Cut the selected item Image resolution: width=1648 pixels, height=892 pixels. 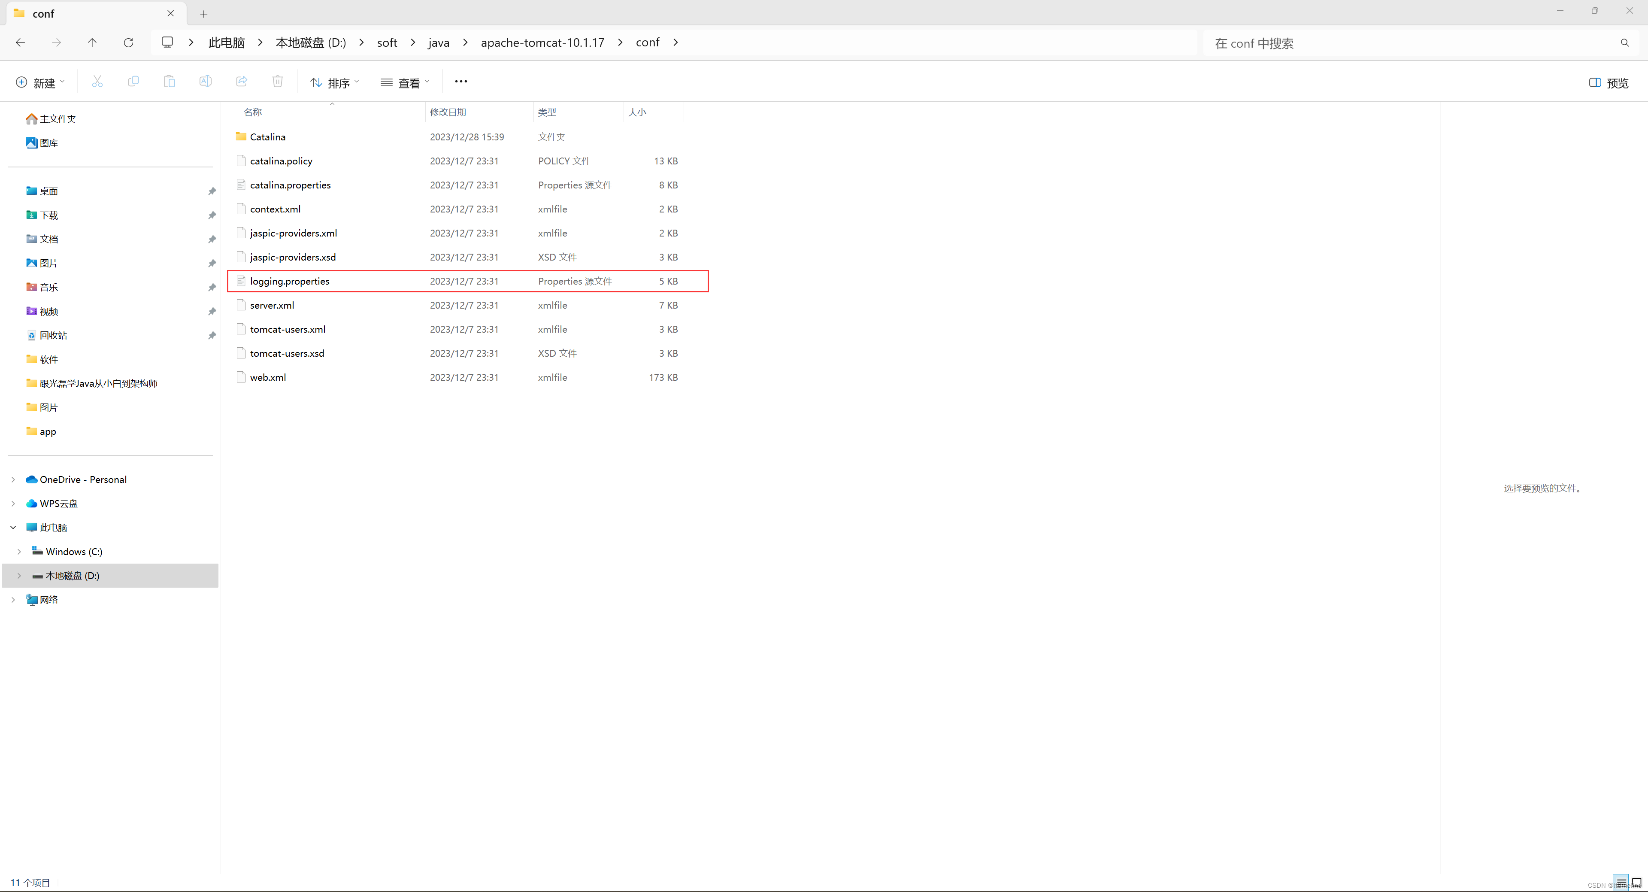pyautogui.click(x=97, y=81)
